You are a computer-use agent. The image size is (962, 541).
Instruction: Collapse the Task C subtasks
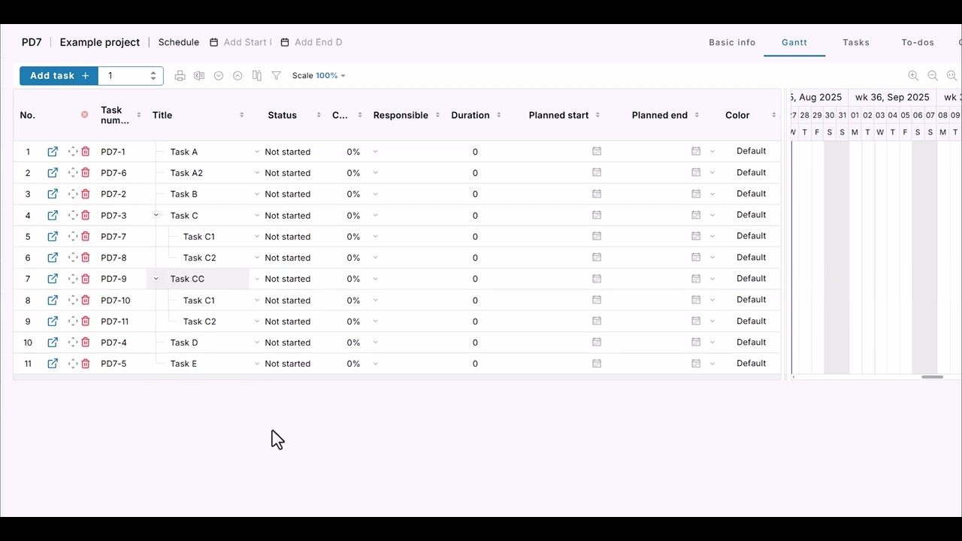tap(156, 216)
